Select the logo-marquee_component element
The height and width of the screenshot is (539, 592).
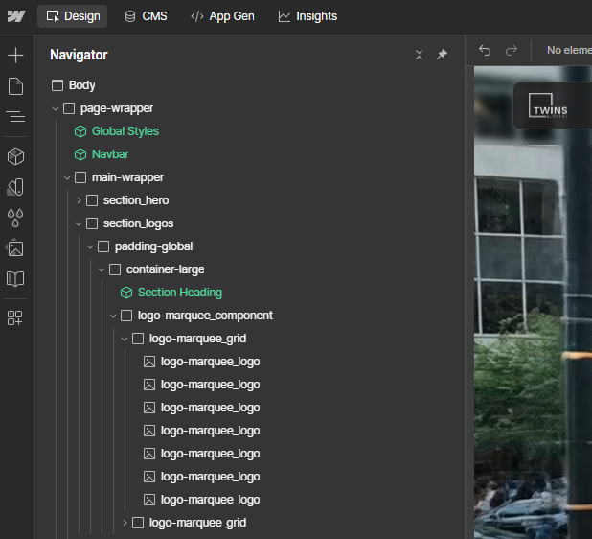coord(205,316)
